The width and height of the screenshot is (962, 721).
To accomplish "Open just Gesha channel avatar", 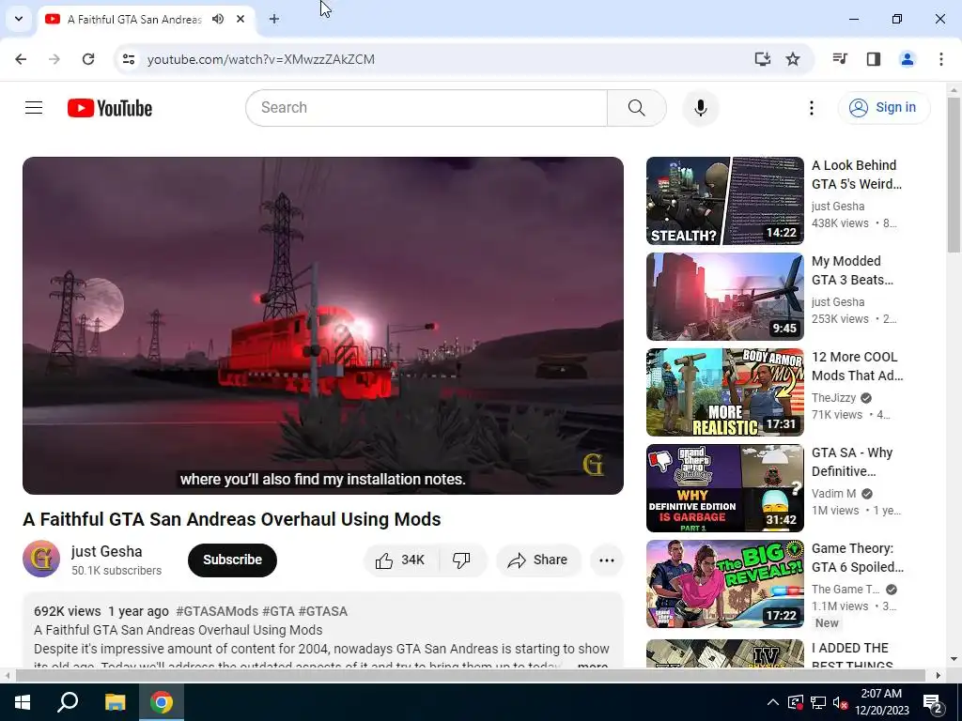I will point(41,559).
